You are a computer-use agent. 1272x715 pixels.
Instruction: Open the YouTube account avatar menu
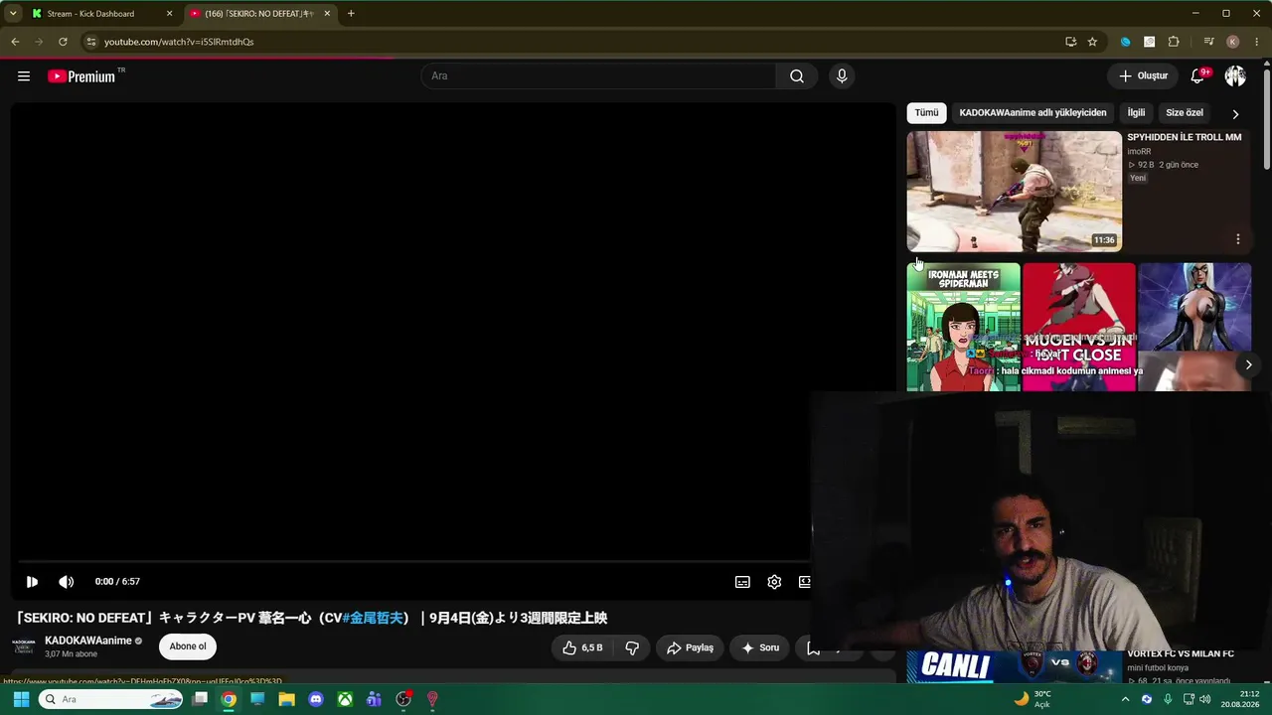pyautogui.click(x=1235, y=76)
